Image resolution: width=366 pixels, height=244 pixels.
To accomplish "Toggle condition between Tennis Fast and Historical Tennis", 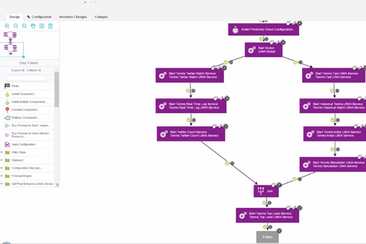I will 332,91.
